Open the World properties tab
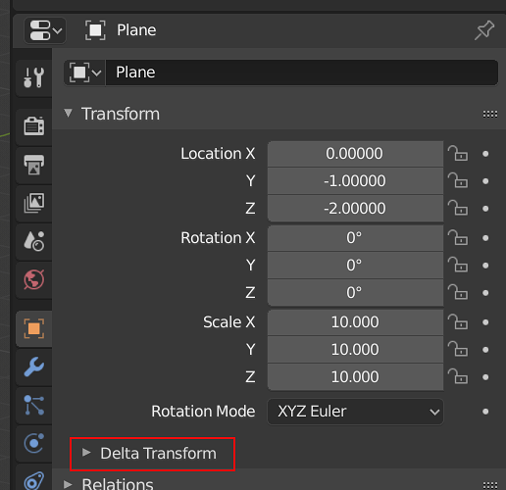 34,279
